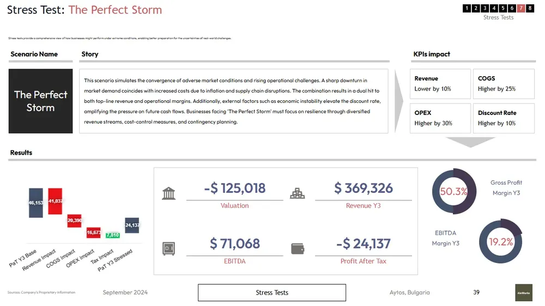545x306 pixels.
Task: Click the EBITDA Margin 19.2% donut chart
Action: pos(500,242)
